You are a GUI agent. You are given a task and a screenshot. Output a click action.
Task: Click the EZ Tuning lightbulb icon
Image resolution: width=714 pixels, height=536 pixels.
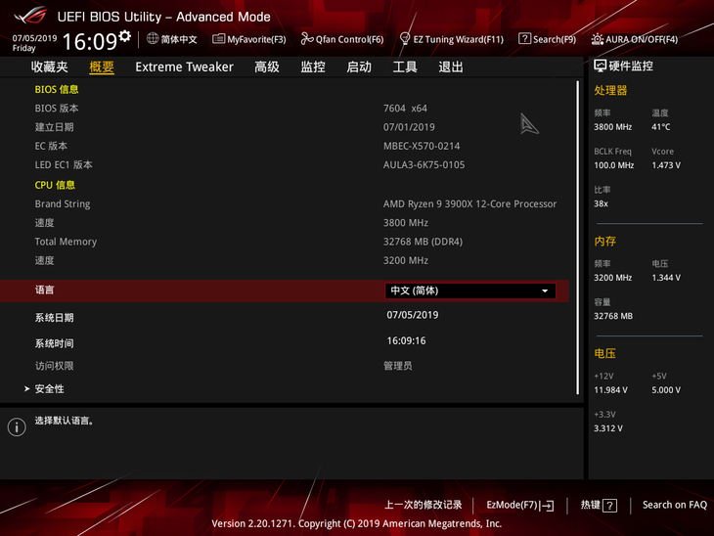404,39
